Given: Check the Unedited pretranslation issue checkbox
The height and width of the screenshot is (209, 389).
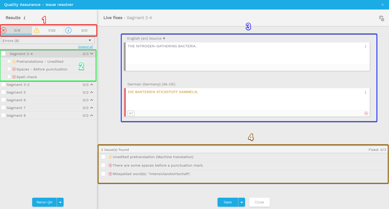Looking at the screenshot, I should [103, 157].
